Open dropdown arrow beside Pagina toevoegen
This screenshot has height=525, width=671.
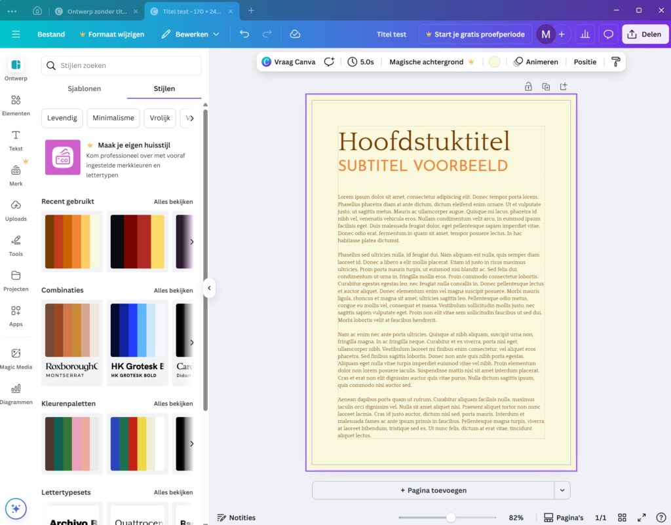(x=562, y=490)
